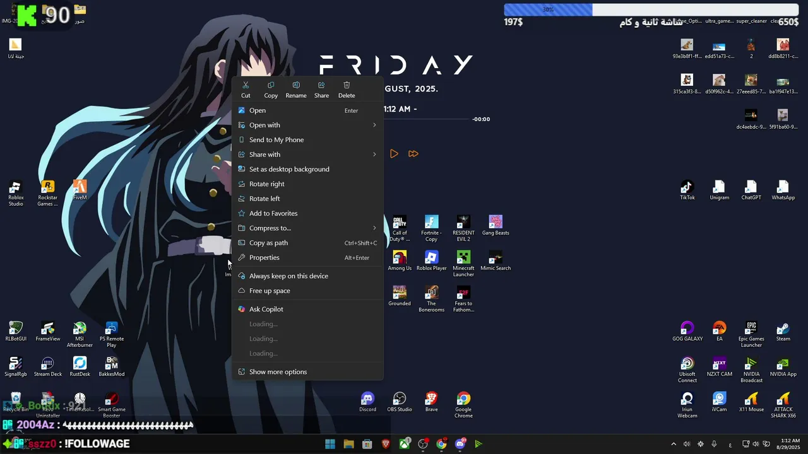Select Send to My Phone
The height and width of the screenshot is (454, 808).
(307, 140)
